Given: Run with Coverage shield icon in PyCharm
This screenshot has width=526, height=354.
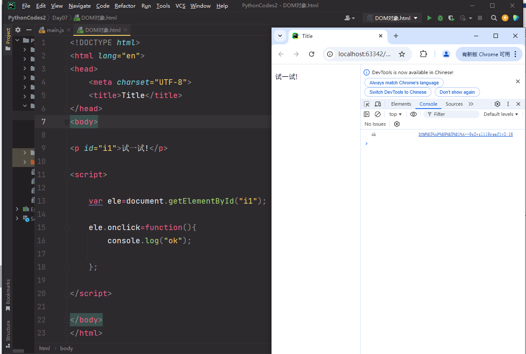Looking at the screenshot, I should point(451,18).
